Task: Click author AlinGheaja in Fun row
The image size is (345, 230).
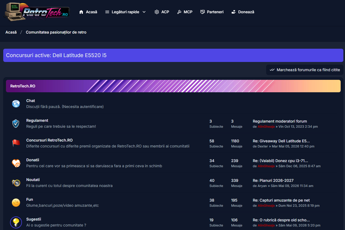Action: pos(266,206)
